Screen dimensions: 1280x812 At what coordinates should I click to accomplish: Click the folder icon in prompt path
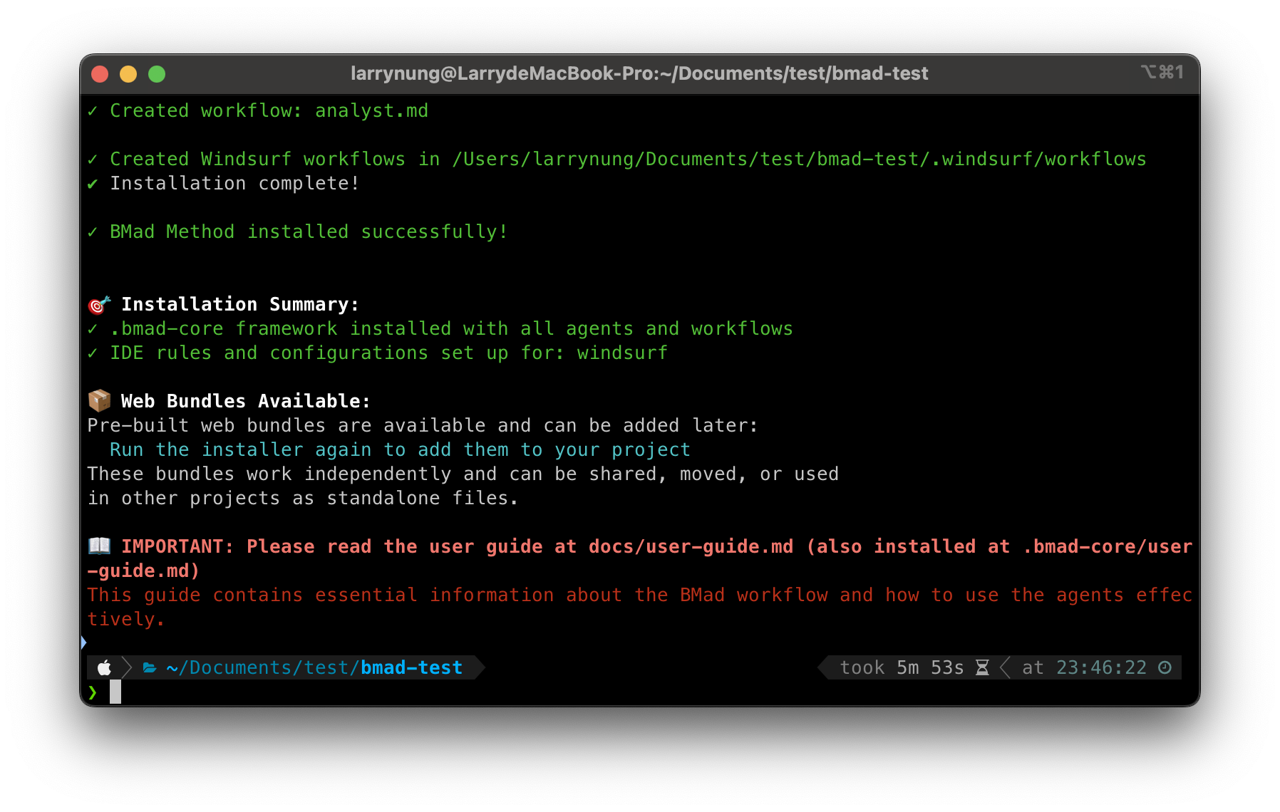pyautogui.click(x=150, y=667)
